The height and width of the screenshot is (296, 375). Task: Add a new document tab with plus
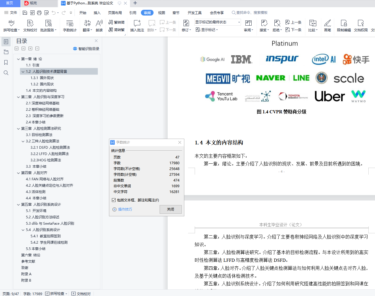[x=135, y=3]
